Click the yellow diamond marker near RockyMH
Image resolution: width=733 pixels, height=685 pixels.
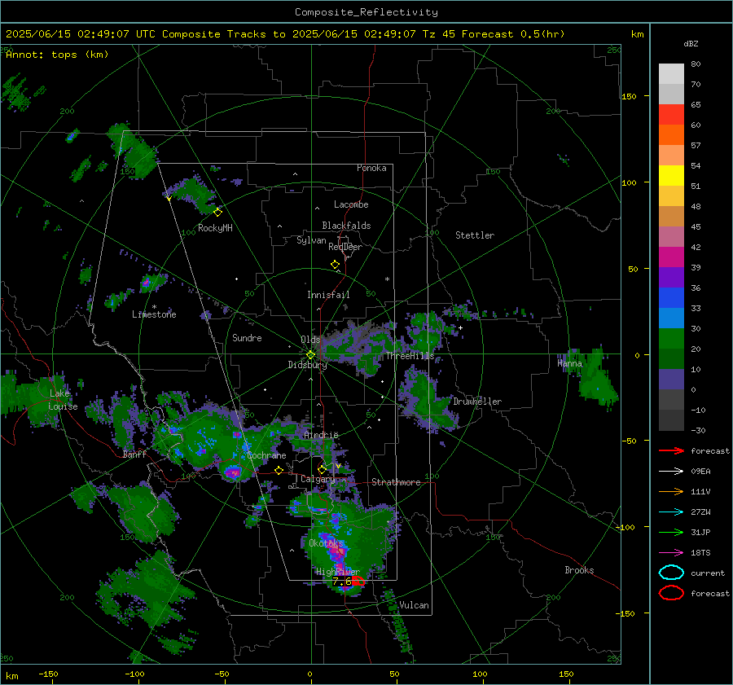point(217,213)
